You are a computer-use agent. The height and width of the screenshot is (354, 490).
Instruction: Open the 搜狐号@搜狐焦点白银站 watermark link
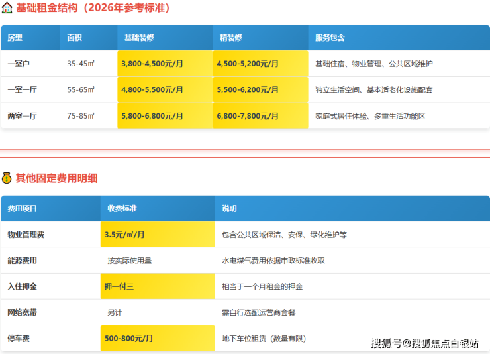click(x=424, y=343)
